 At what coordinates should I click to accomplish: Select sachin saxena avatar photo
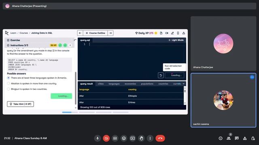click(x=223, y=100)
